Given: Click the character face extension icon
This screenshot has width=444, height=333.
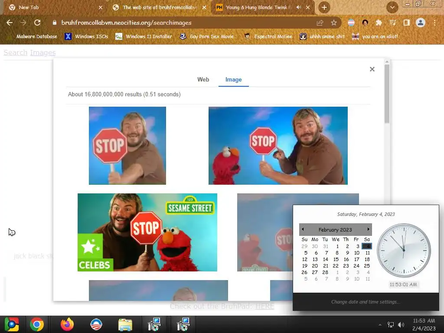Looking at the screenshot, I should (x=365, y=23).
